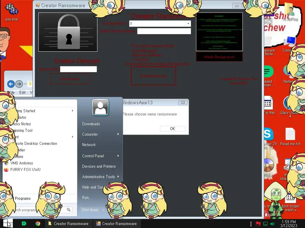Expand the Control Panel submenu arrow
The width and height of the screenshot is (305, 228).
coord(118,156)
